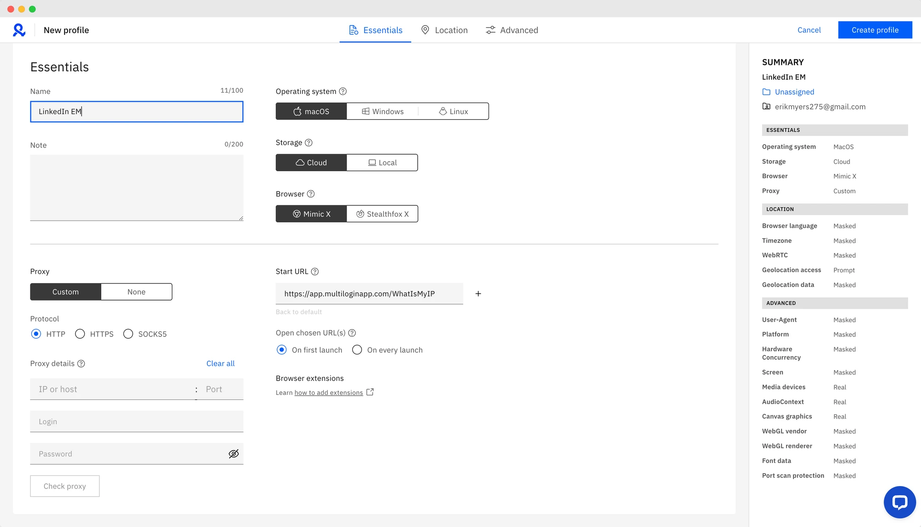Click the Storage Cloud summary value

(842, 162)
